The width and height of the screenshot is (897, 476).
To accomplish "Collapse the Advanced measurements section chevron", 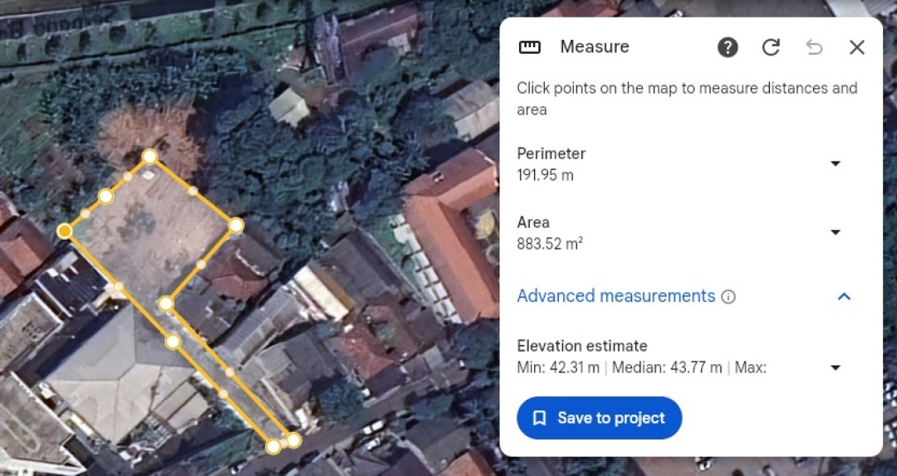I will coord(844,296).
